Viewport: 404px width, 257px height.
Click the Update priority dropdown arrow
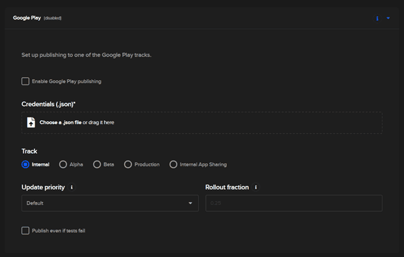[x=190, y=203]
